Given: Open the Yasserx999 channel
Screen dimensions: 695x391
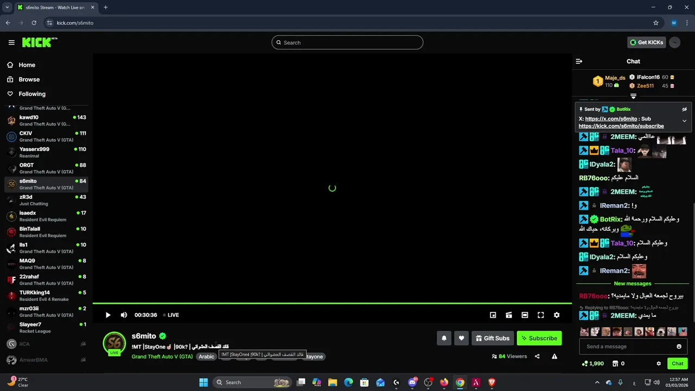Looking at the screenshot, I should (x=46, y=152).
